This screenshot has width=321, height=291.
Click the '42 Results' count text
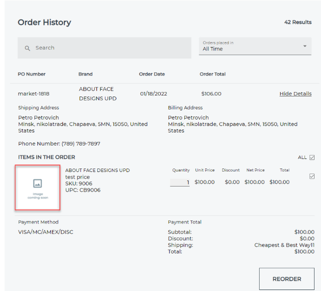(298, 22)
